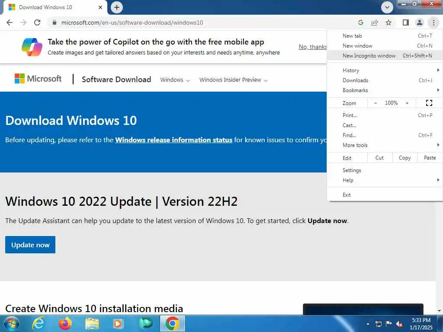Click the three-dot Chrome menu icon
443x332 pixels.
click(x=433, y=22)
